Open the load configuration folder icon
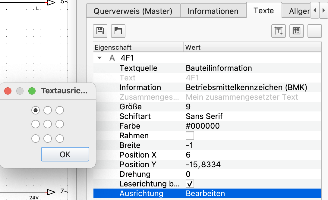This screenshot has height=200, width=328. pos(118,31)
